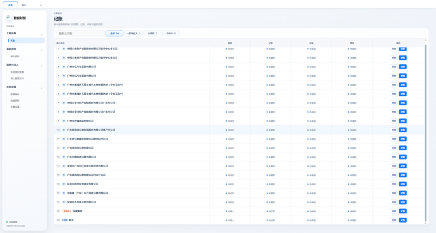Image resolution: width=436 pixels, height=233 pixels.
Task: Click the 记账 page title heading
Action: [x=58, y=19]
